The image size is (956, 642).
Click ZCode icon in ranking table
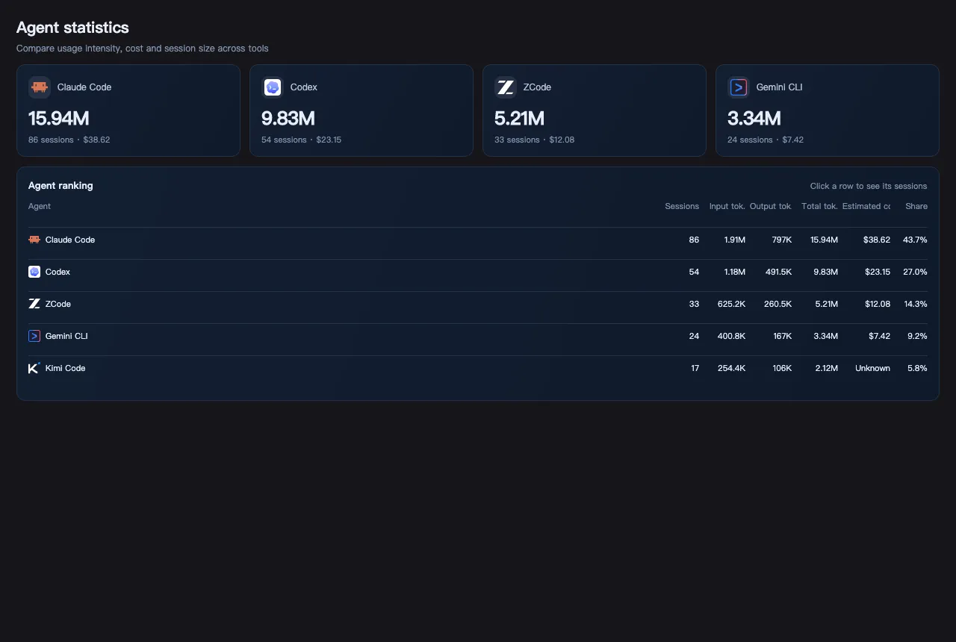tap(34, 304)
